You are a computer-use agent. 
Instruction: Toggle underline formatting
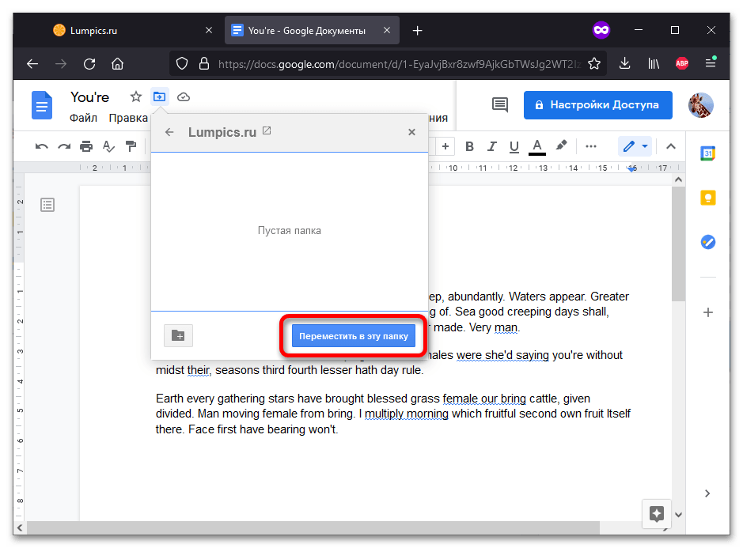coord(514,146)
